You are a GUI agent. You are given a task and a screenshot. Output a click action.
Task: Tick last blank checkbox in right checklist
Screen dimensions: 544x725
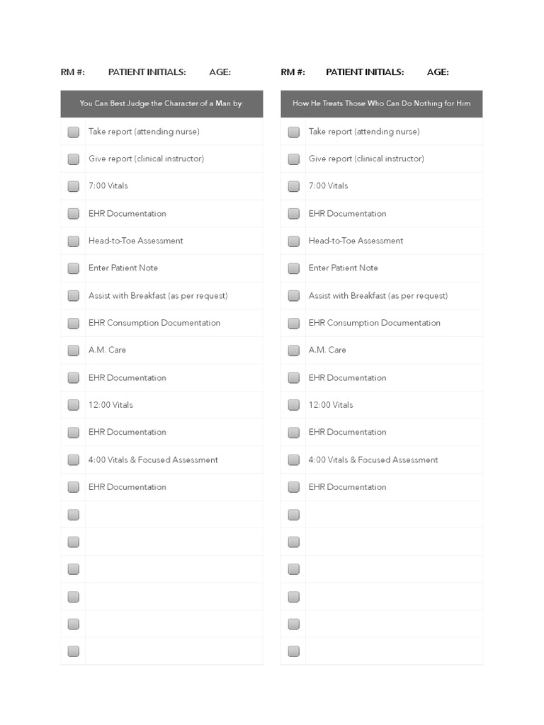(x=294, y=651)
